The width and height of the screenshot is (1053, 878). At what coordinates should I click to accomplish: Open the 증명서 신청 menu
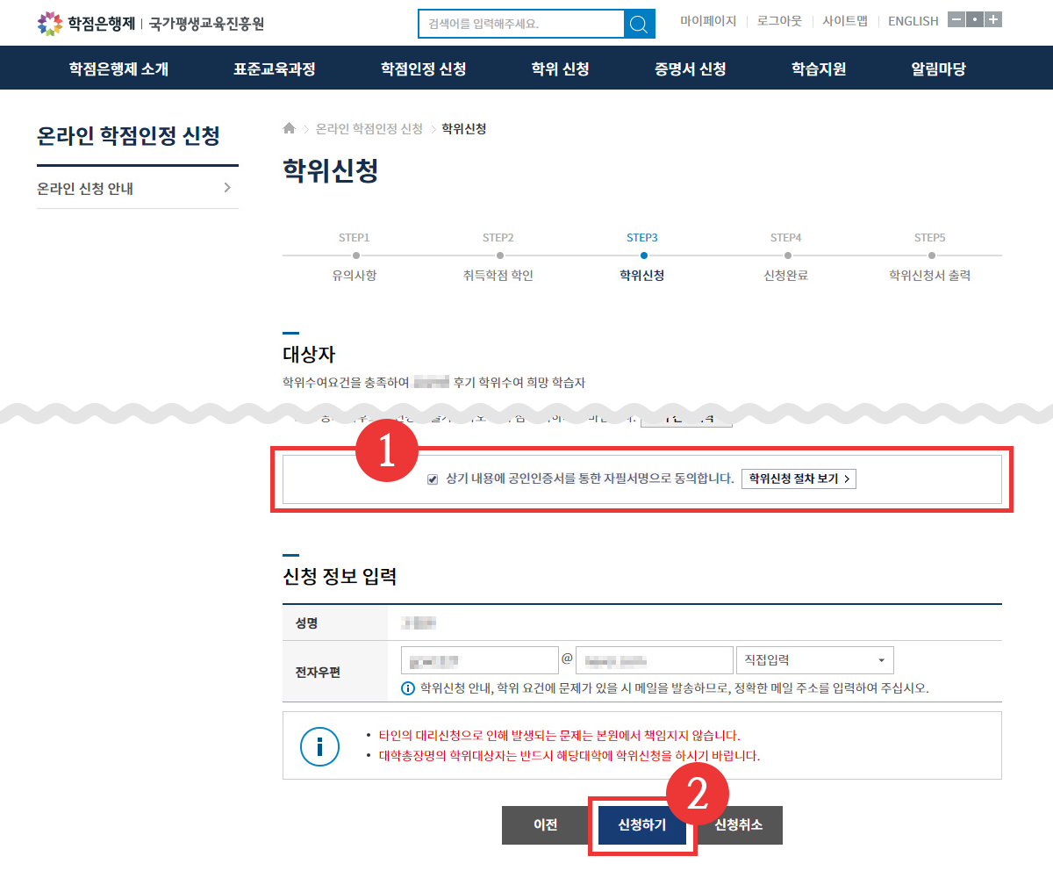(690, 68)
